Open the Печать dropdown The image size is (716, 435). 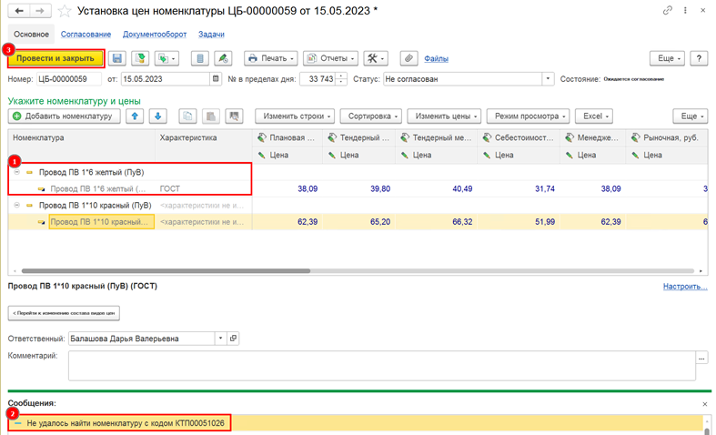pos(271,58)
